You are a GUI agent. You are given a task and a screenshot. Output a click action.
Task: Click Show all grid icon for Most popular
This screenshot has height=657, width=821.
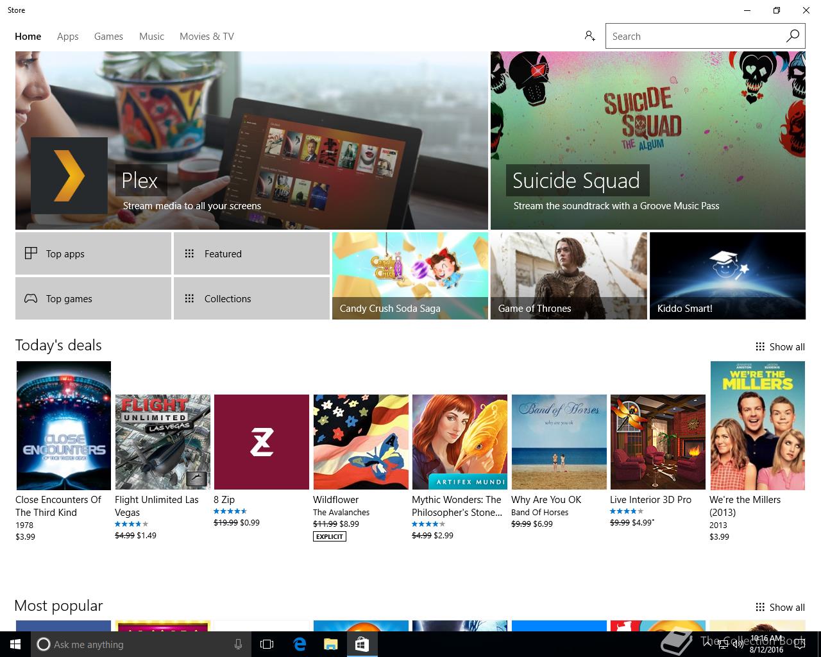tap(760, 607)
